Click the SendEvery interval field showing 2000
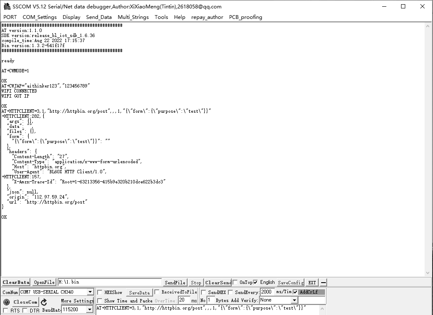Screen dimensions: 433x315 (267, 292)
